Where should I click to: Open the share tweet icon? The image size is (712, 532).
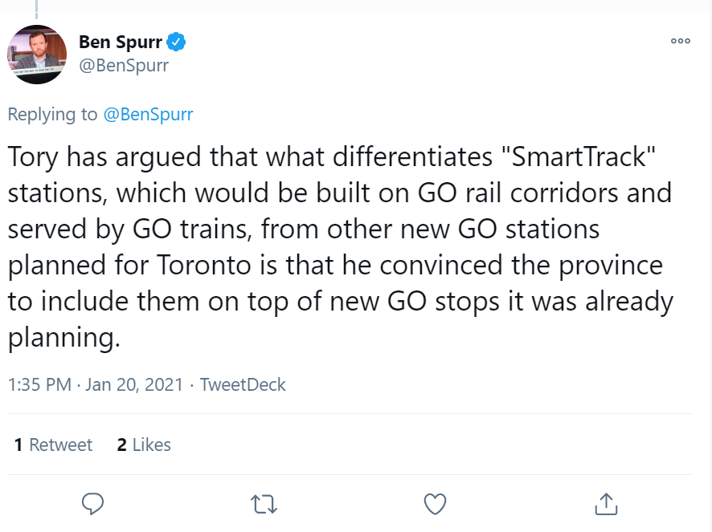(607, 503)
